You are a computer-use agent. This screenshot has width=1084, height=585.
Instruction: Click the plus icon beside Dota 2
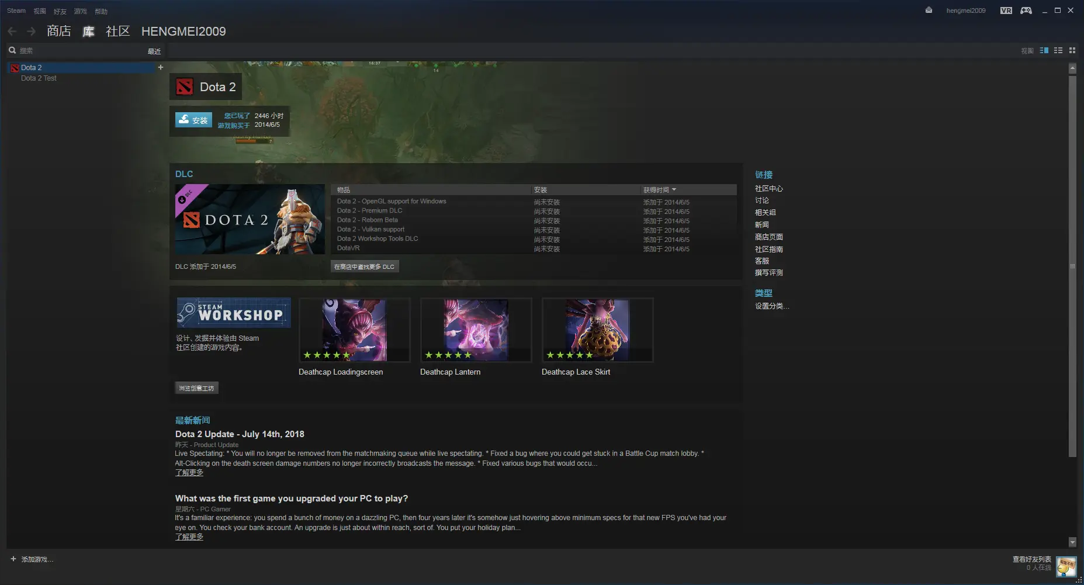(x=161, y=67)
